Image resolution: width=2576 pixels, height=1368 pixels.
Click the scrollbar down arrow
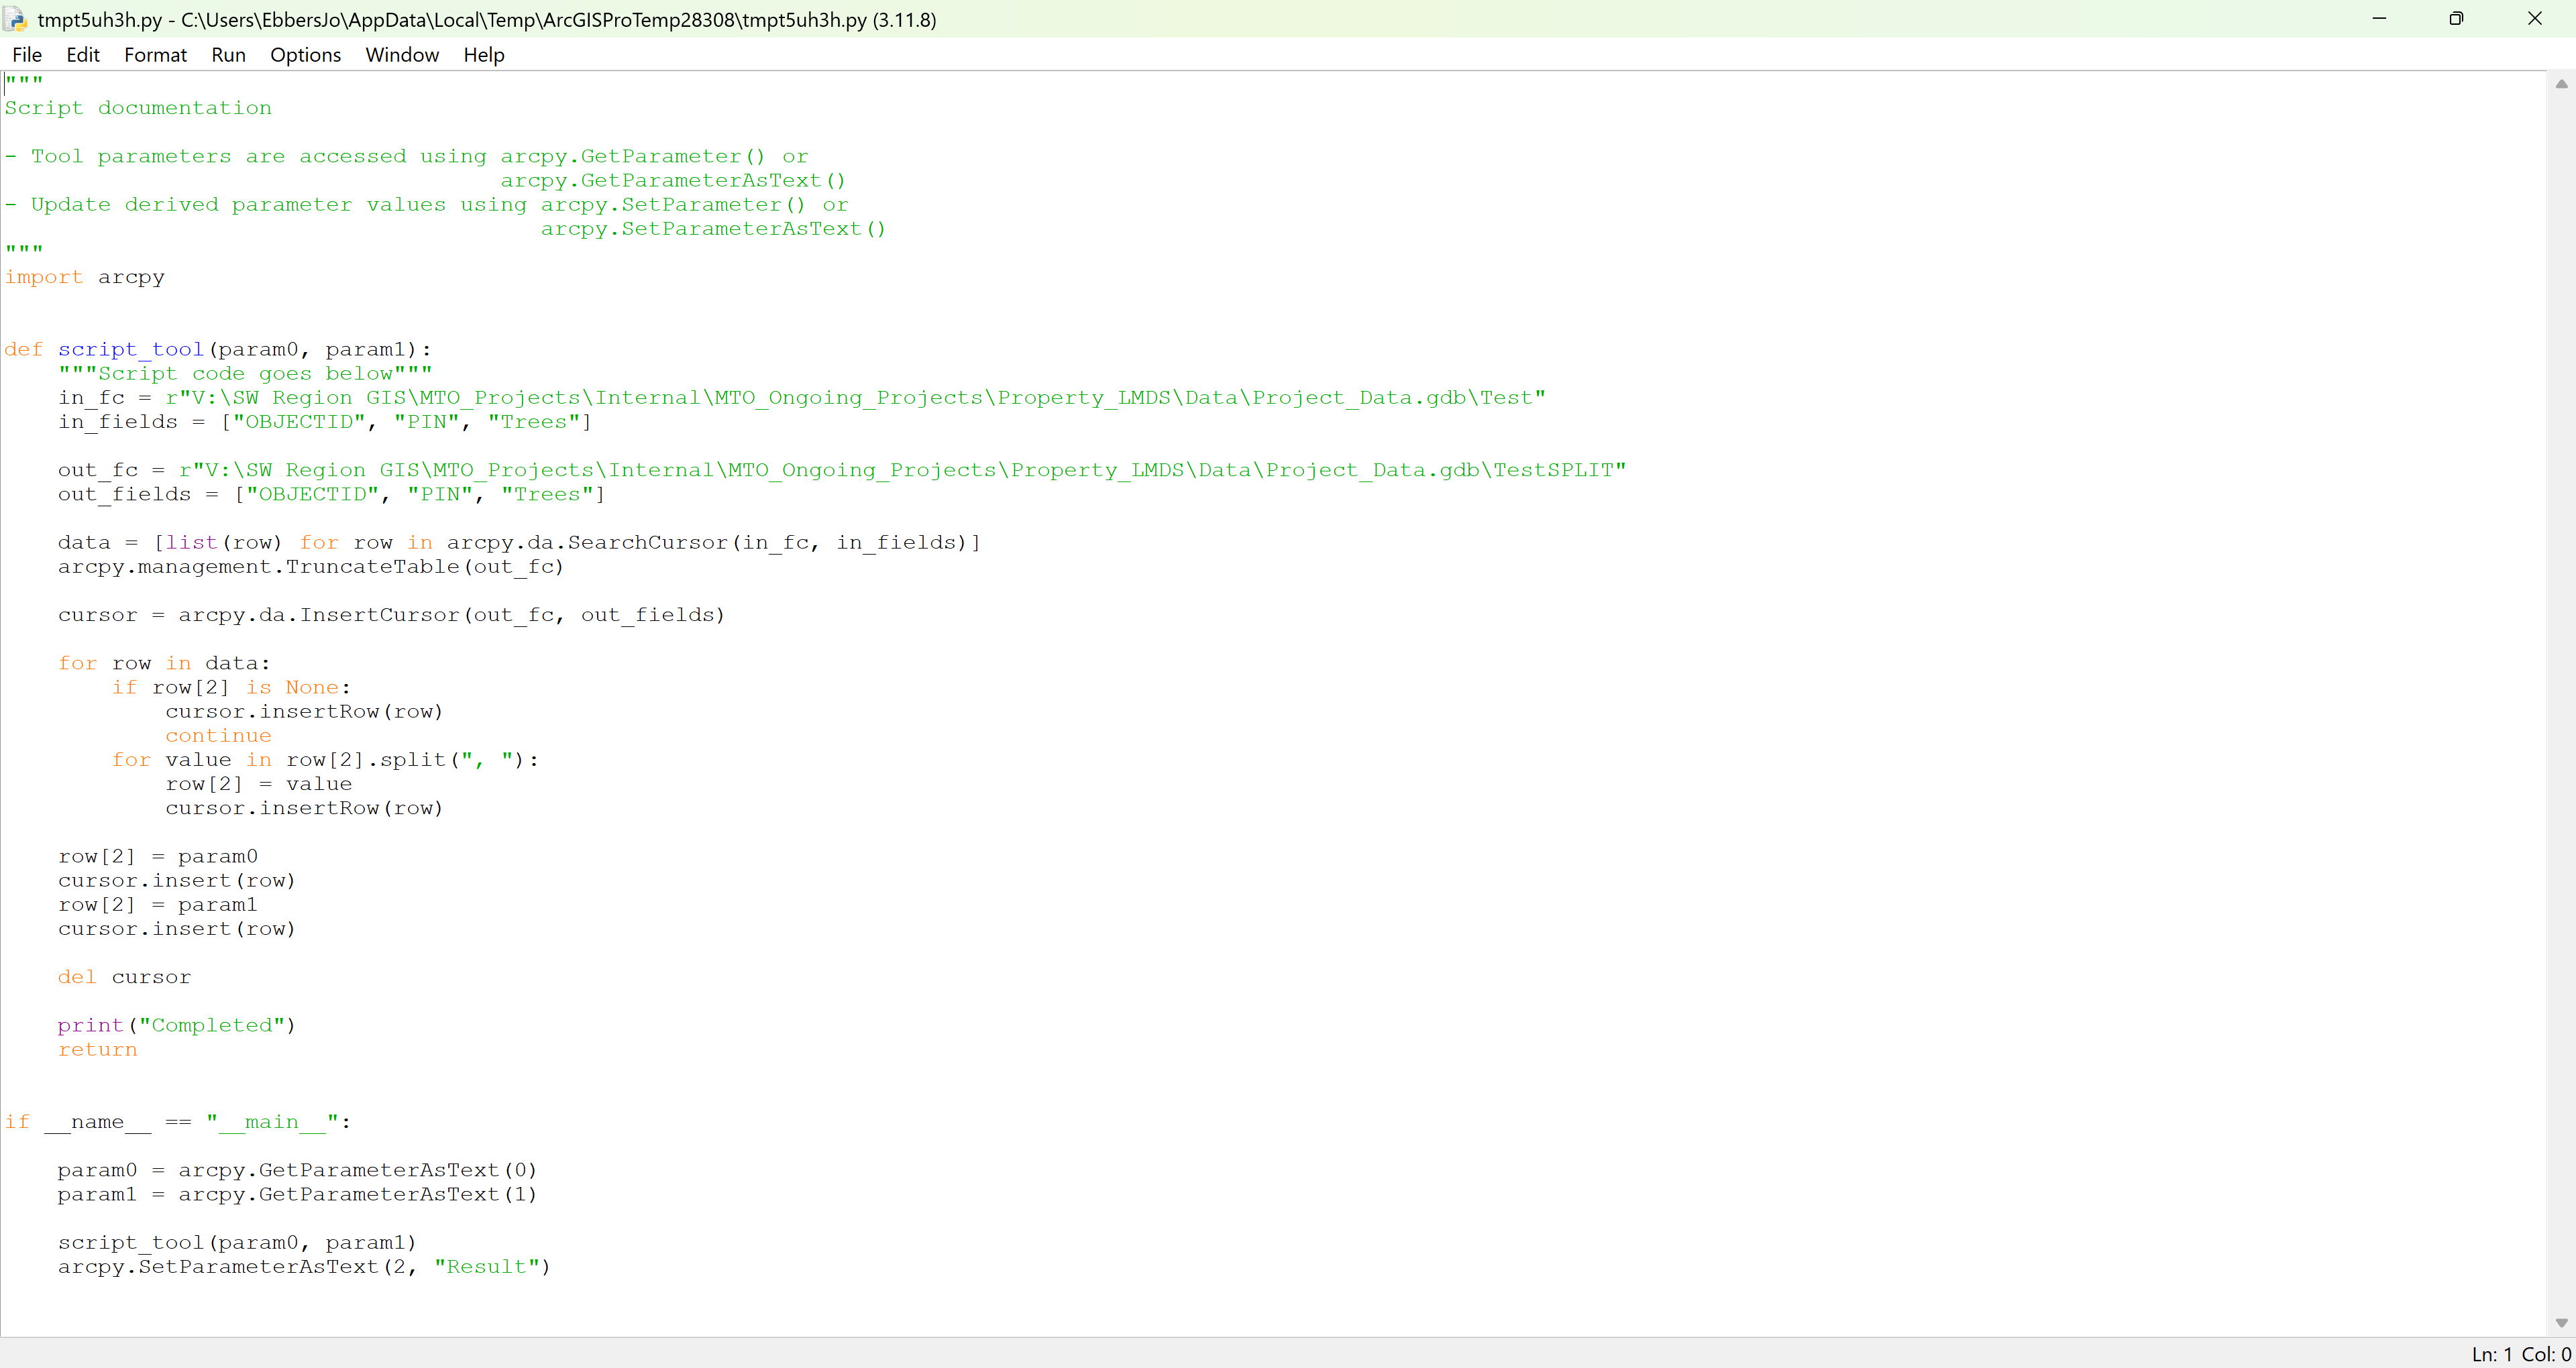pos(2562,1321)
